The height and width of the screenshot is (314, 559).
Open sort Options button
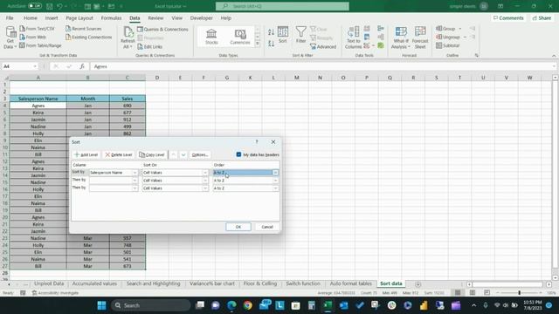[x=200, y=155]
